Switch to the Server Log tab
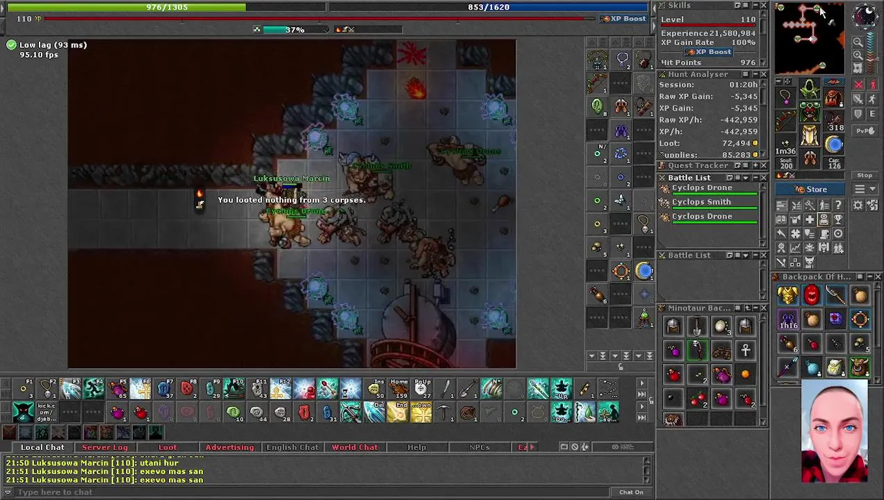 pyautogui.click(x=105, y=447)
